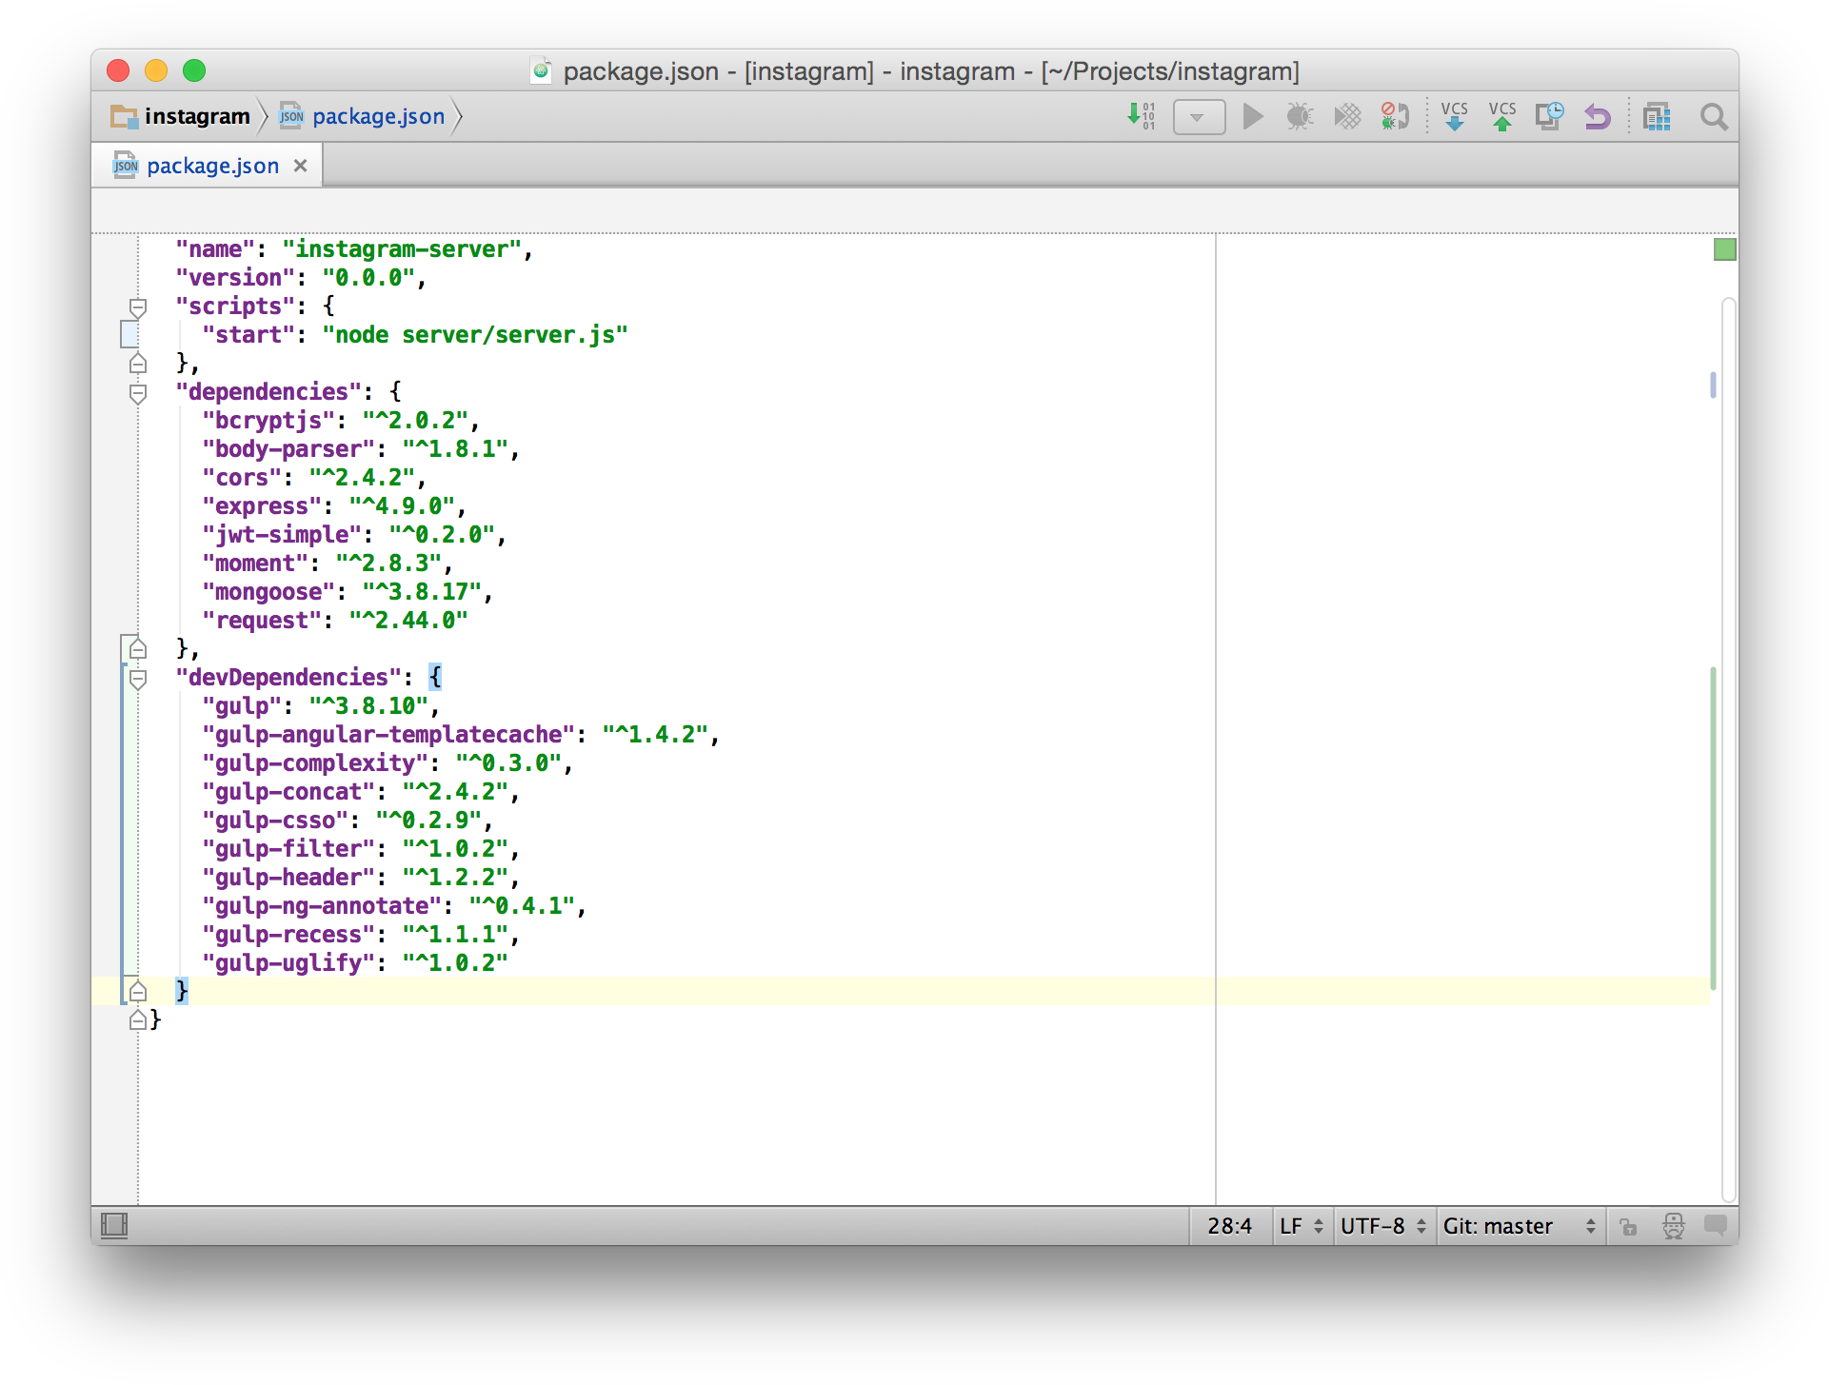Open Search Everywhere magnifier icon

click(1714, 116)
